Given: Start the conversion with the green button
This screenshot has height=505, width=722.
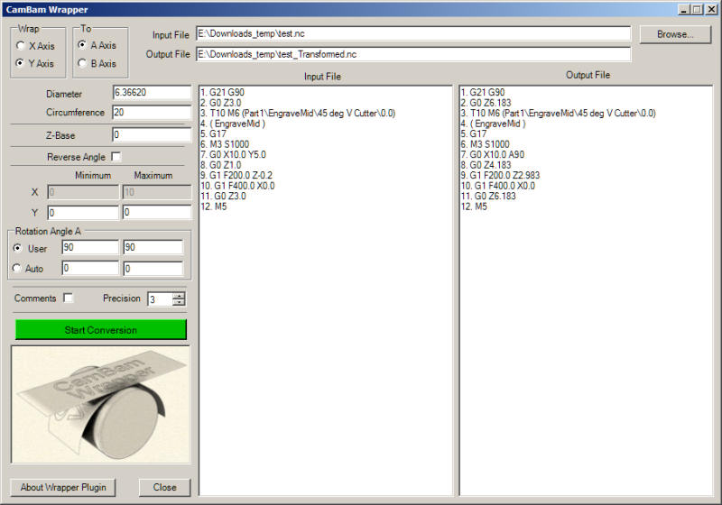Looking at the screenshot, I should tap(101, 330).
